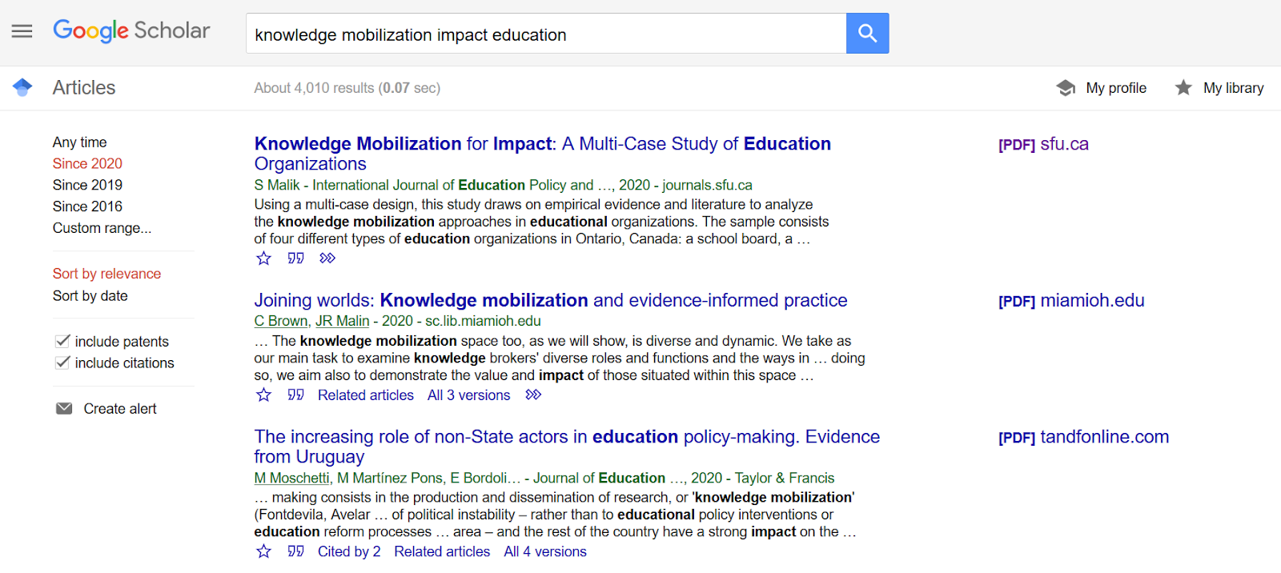Screen dimensions: 1281x573
Task: Star the Uruguay education policy article
Action: (263, 551)
